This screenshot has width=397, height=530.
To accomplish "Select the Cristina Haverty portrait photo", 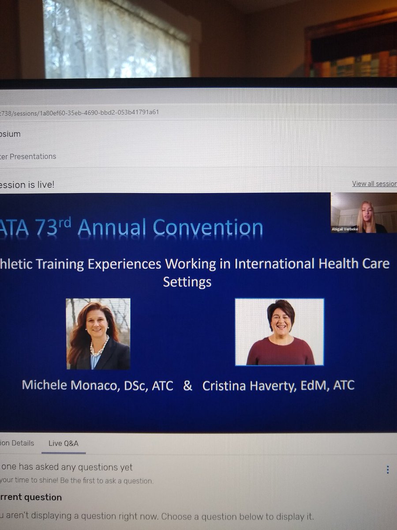I will tap(279, 332).
